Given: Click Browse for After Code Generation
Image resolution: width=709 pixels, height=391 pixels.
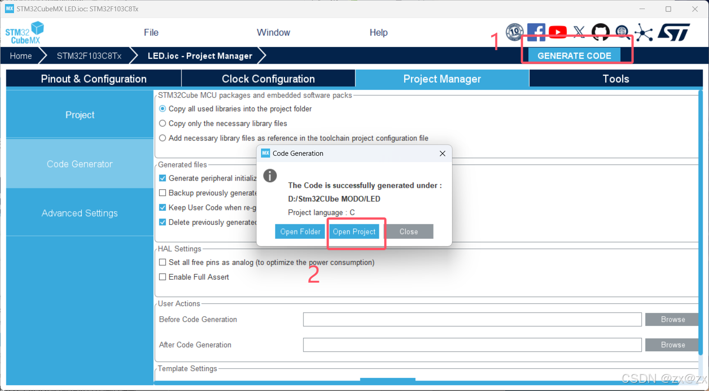Looking at the screenshot, I should (673, 344).
